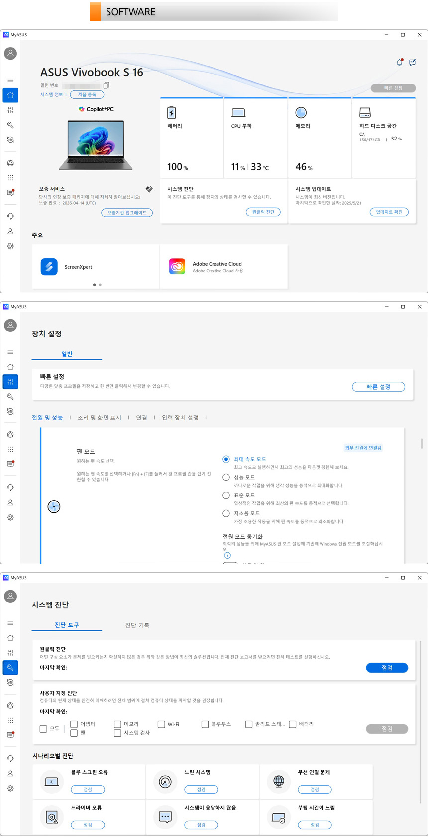Open the 시스템 정보 link
Screen dimensions: 428x838
click(x=52, y=94)
